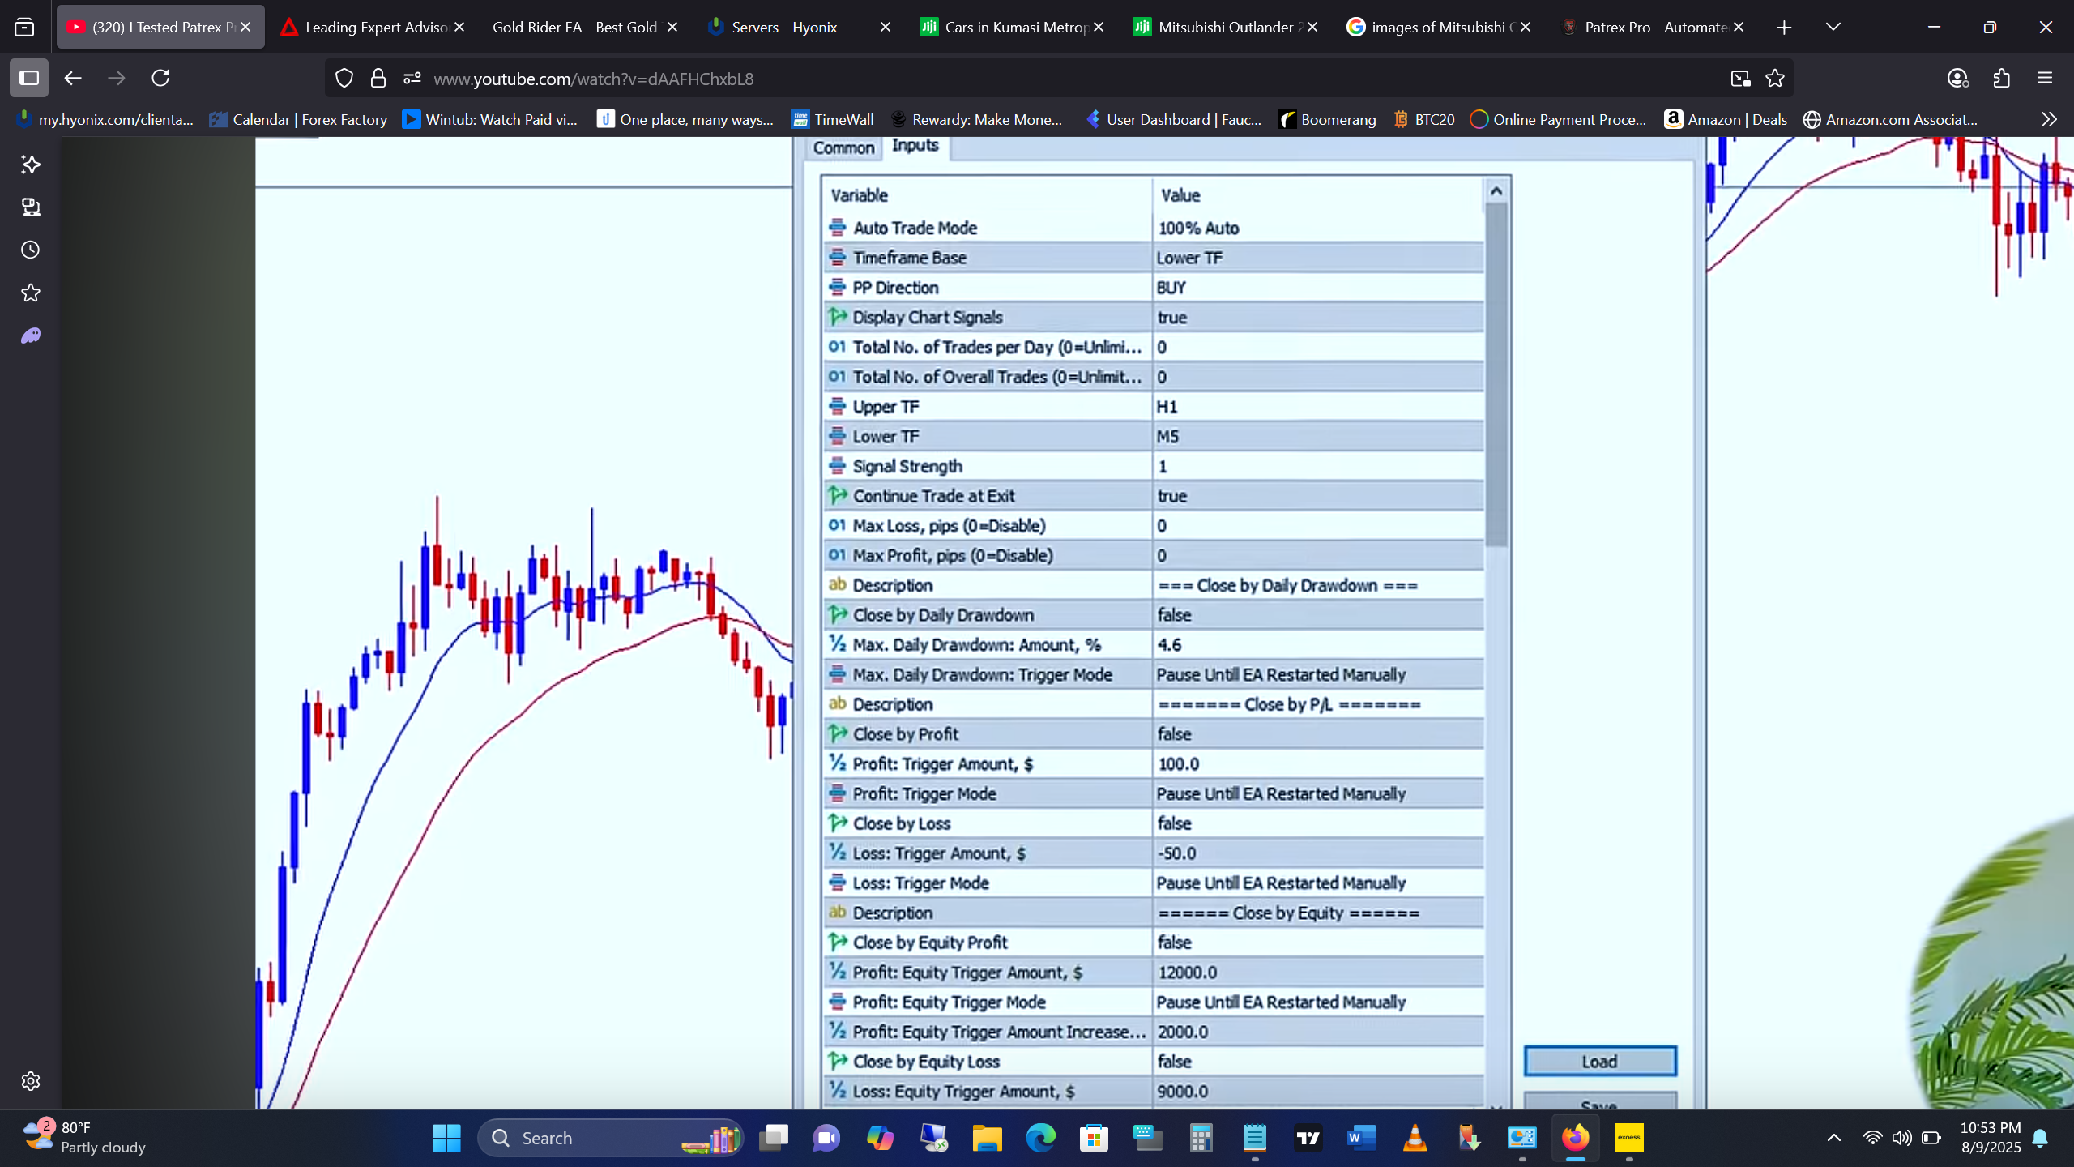Launch VLC from the taskbar
The height and width of the screenshot is (1167, 2074).
[1415, 1138]
